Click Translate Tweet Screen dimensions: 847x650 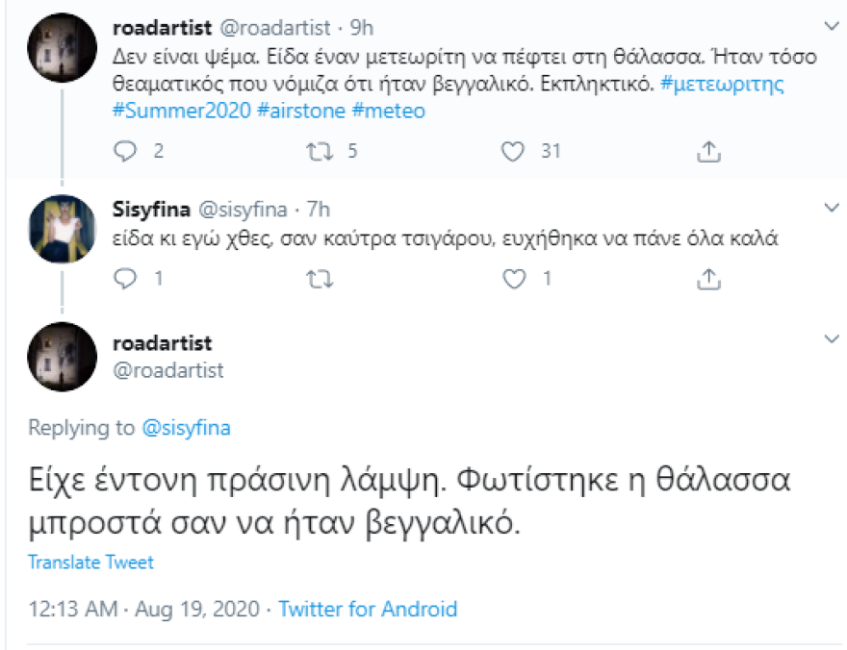[90, 562]
